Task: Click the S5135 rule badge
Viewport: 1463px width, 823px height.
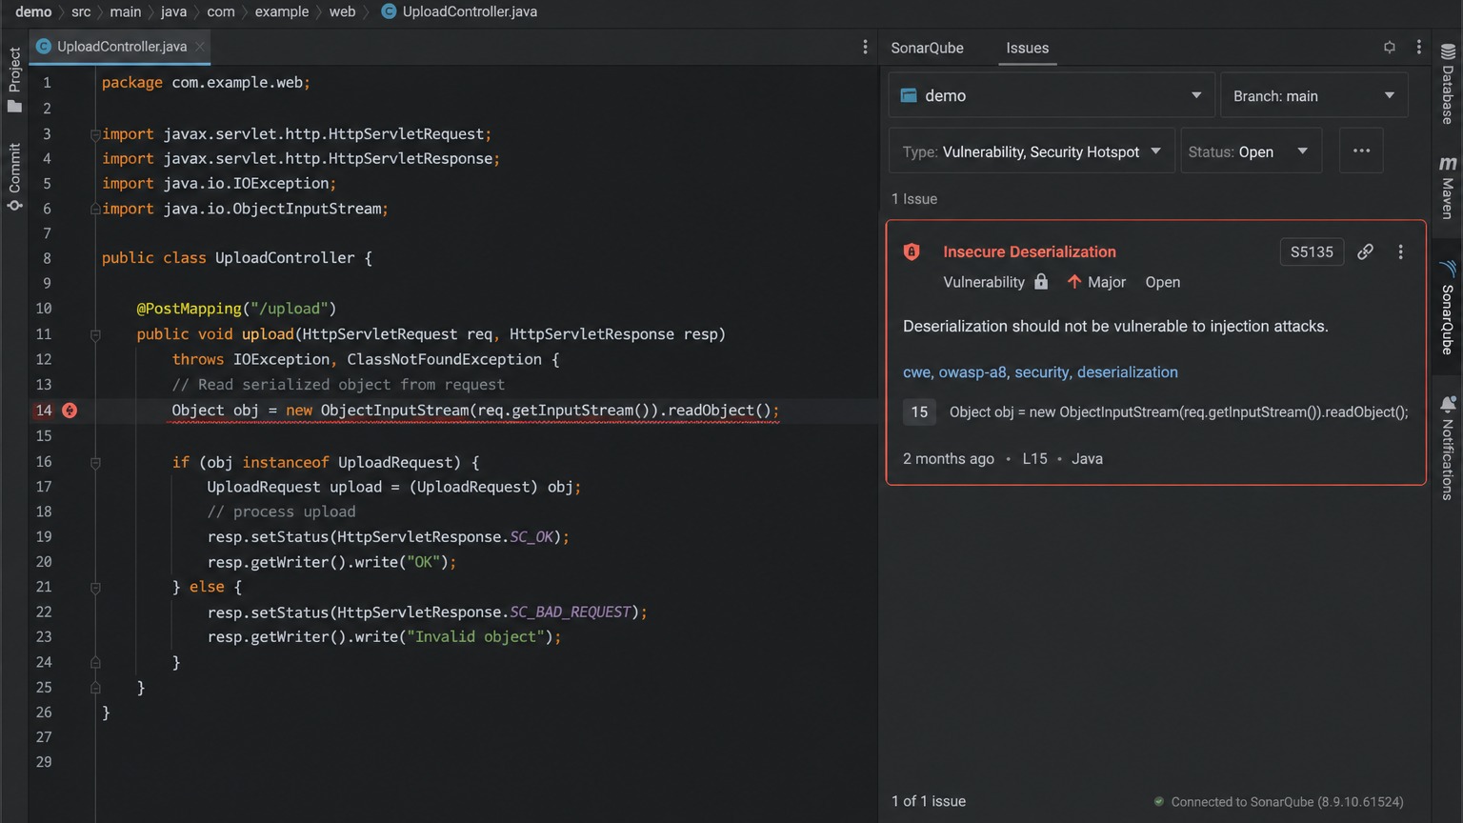Action: pyautogui.click(x=1312, y=251)
